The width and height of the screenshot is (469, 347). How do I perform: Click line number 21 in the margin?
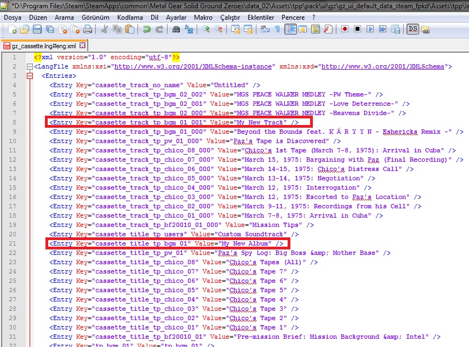click(13, 243)
